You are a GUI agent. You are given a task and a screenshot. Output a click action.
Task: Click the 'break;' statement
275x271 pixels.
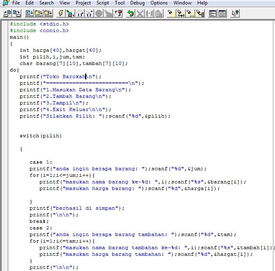coord(39,221)
